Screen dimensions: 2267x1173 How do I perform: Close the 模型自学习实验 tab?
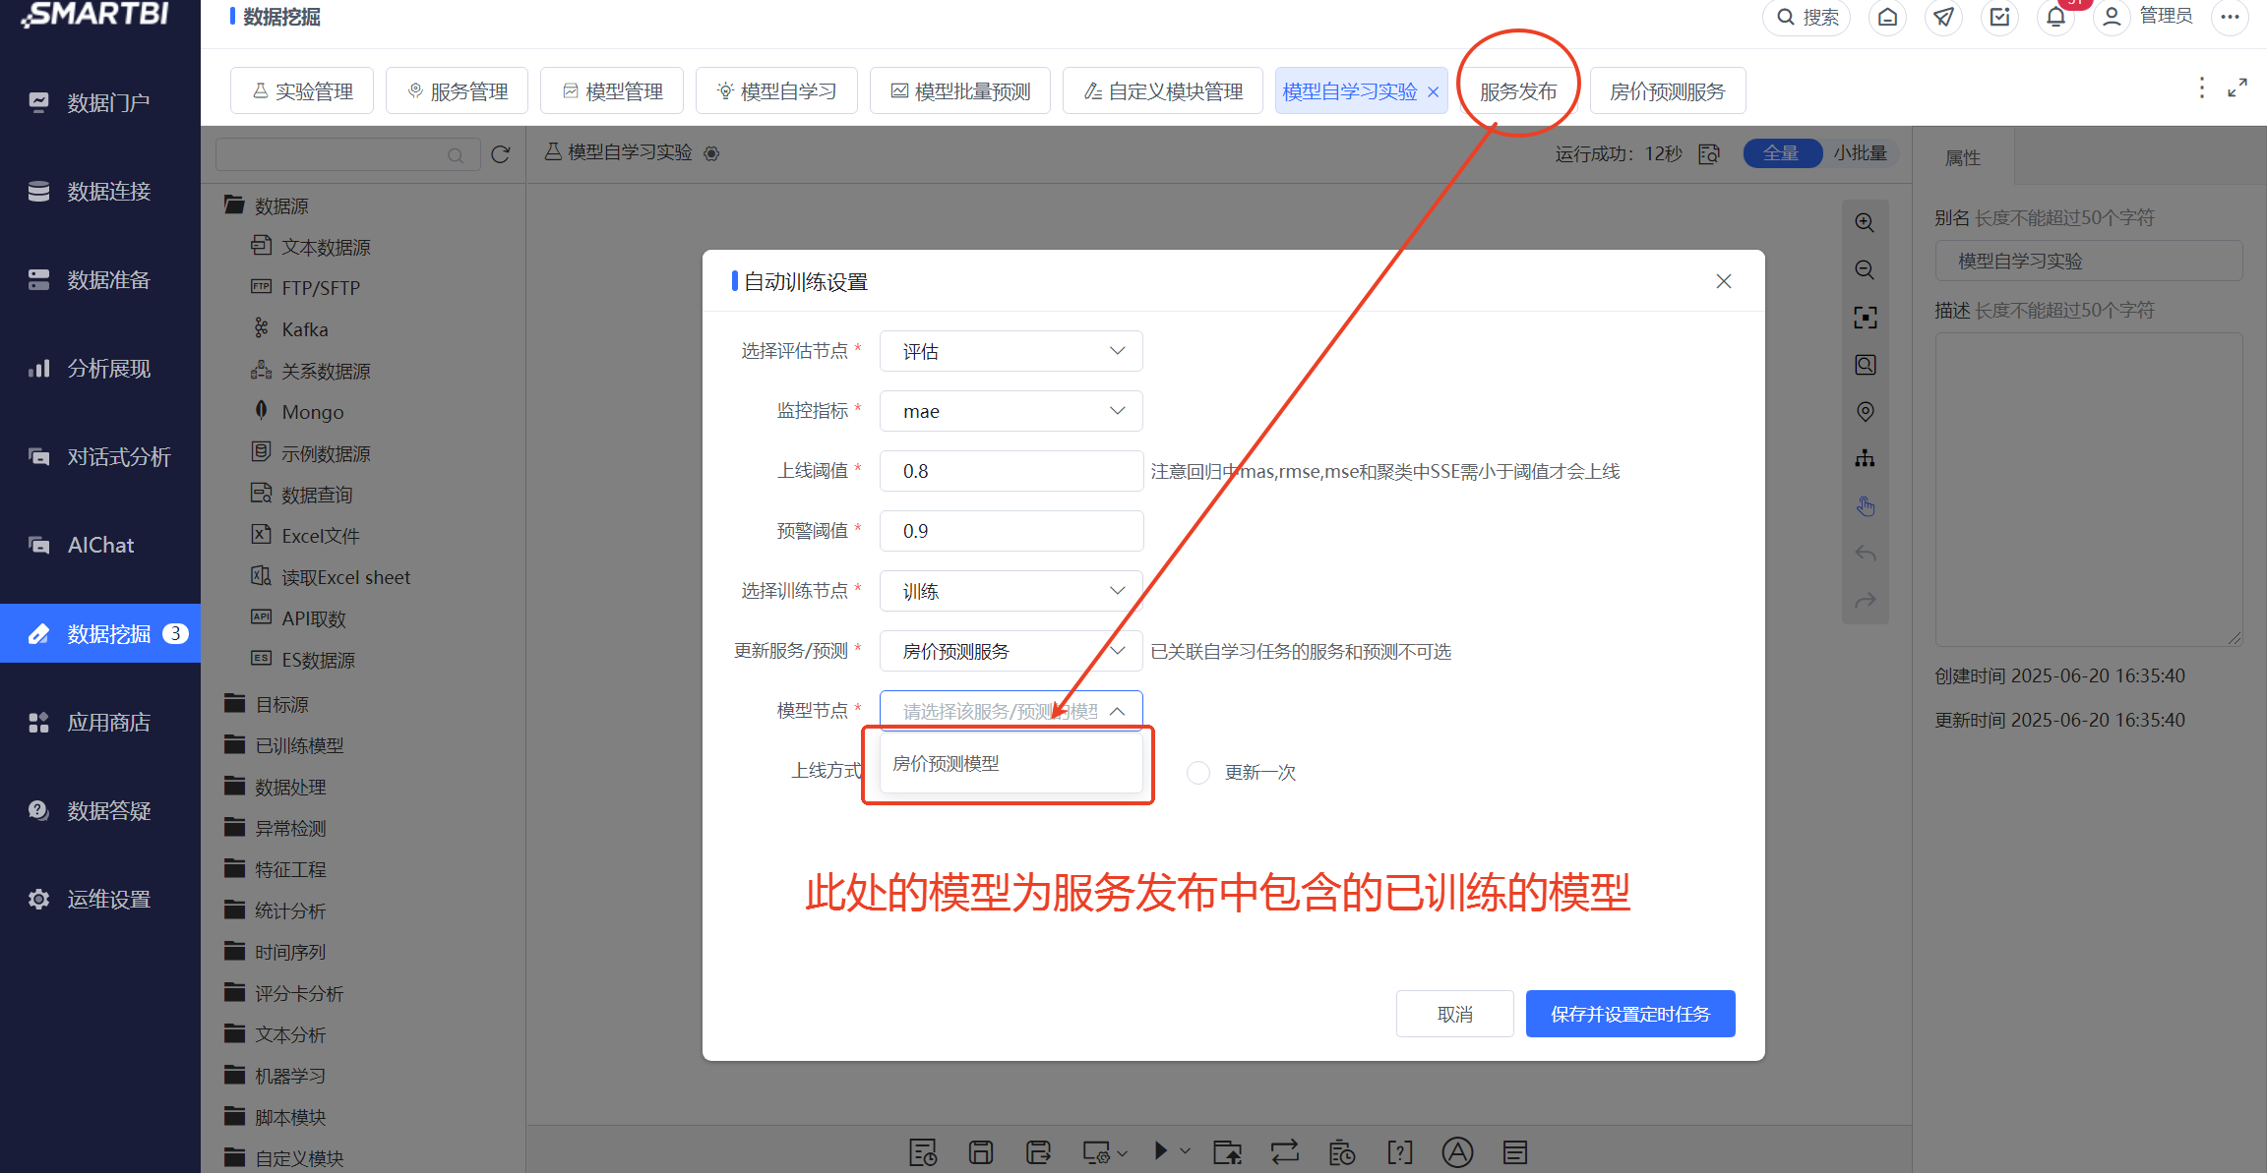[1433, 91]
